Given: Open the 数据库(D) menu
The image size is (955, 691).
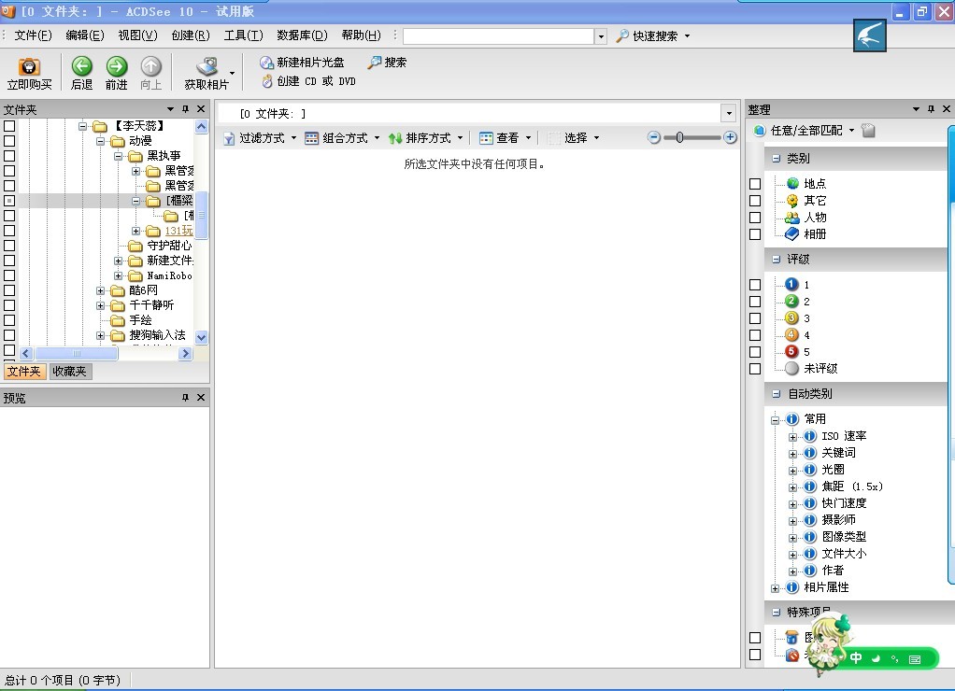Looking at the screenshot, I should coord(302,35).
